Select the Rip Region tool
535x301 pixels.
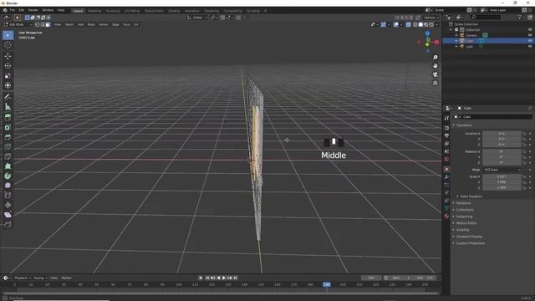8,224
